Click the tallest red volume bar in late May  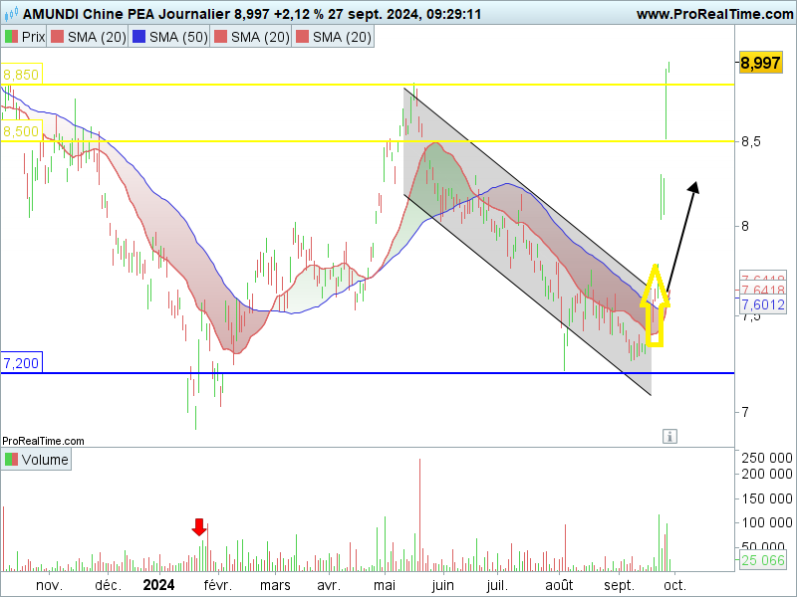pyautogui.click(x=419, y=514)
